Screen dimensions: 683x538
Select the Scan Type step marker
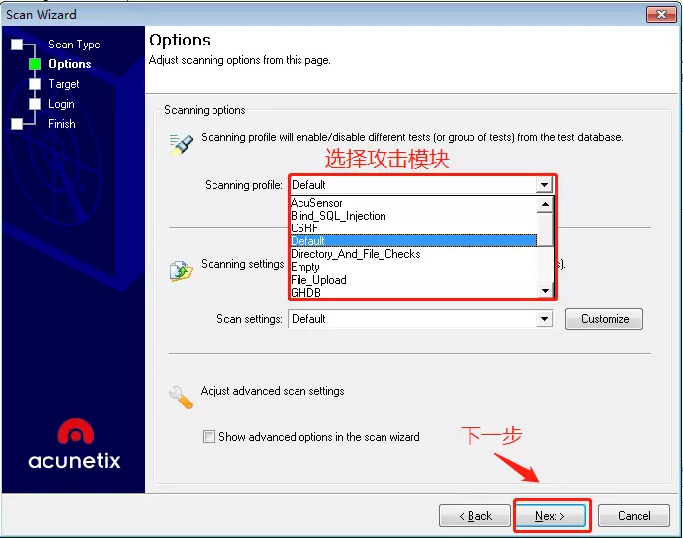[x=17, y=45]
